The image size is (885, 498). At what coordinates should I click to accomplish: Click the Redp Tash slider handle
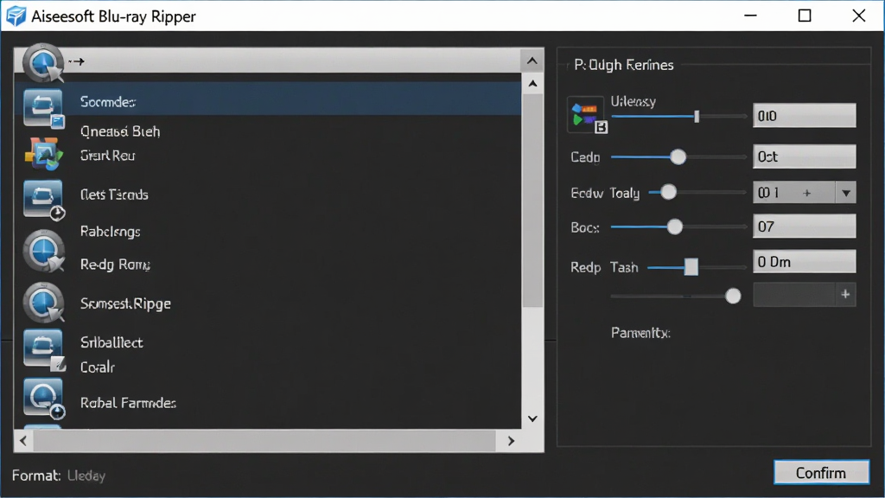tap(691, 266)
